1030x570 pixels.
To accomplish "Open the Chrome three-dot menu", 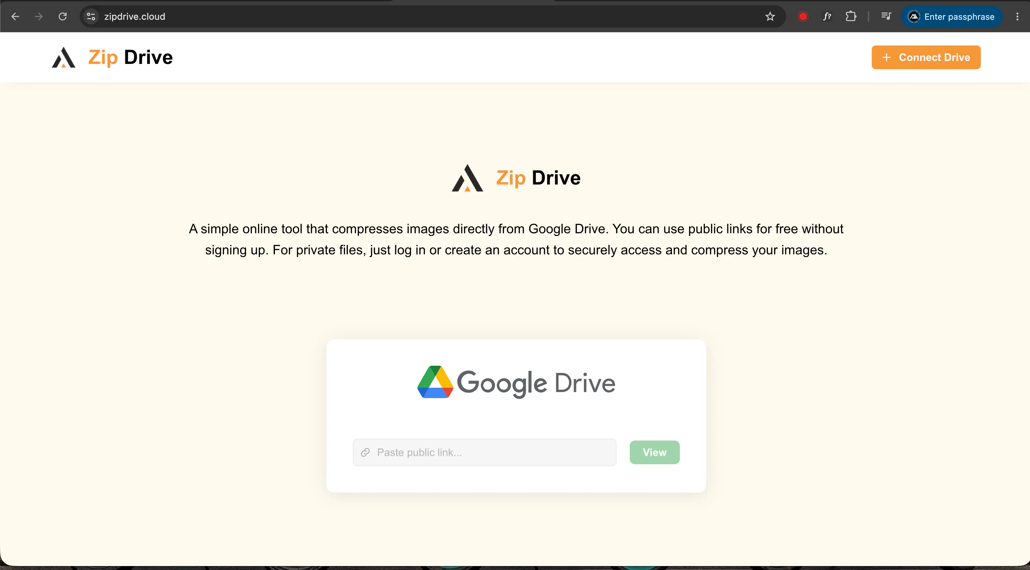I will [x=1017, y=16].
